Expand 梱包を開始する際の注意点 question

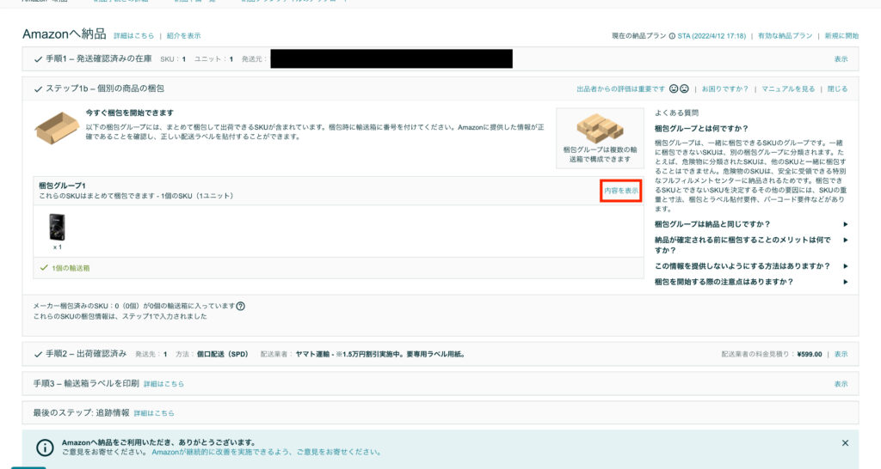click(x=751, y=283)
